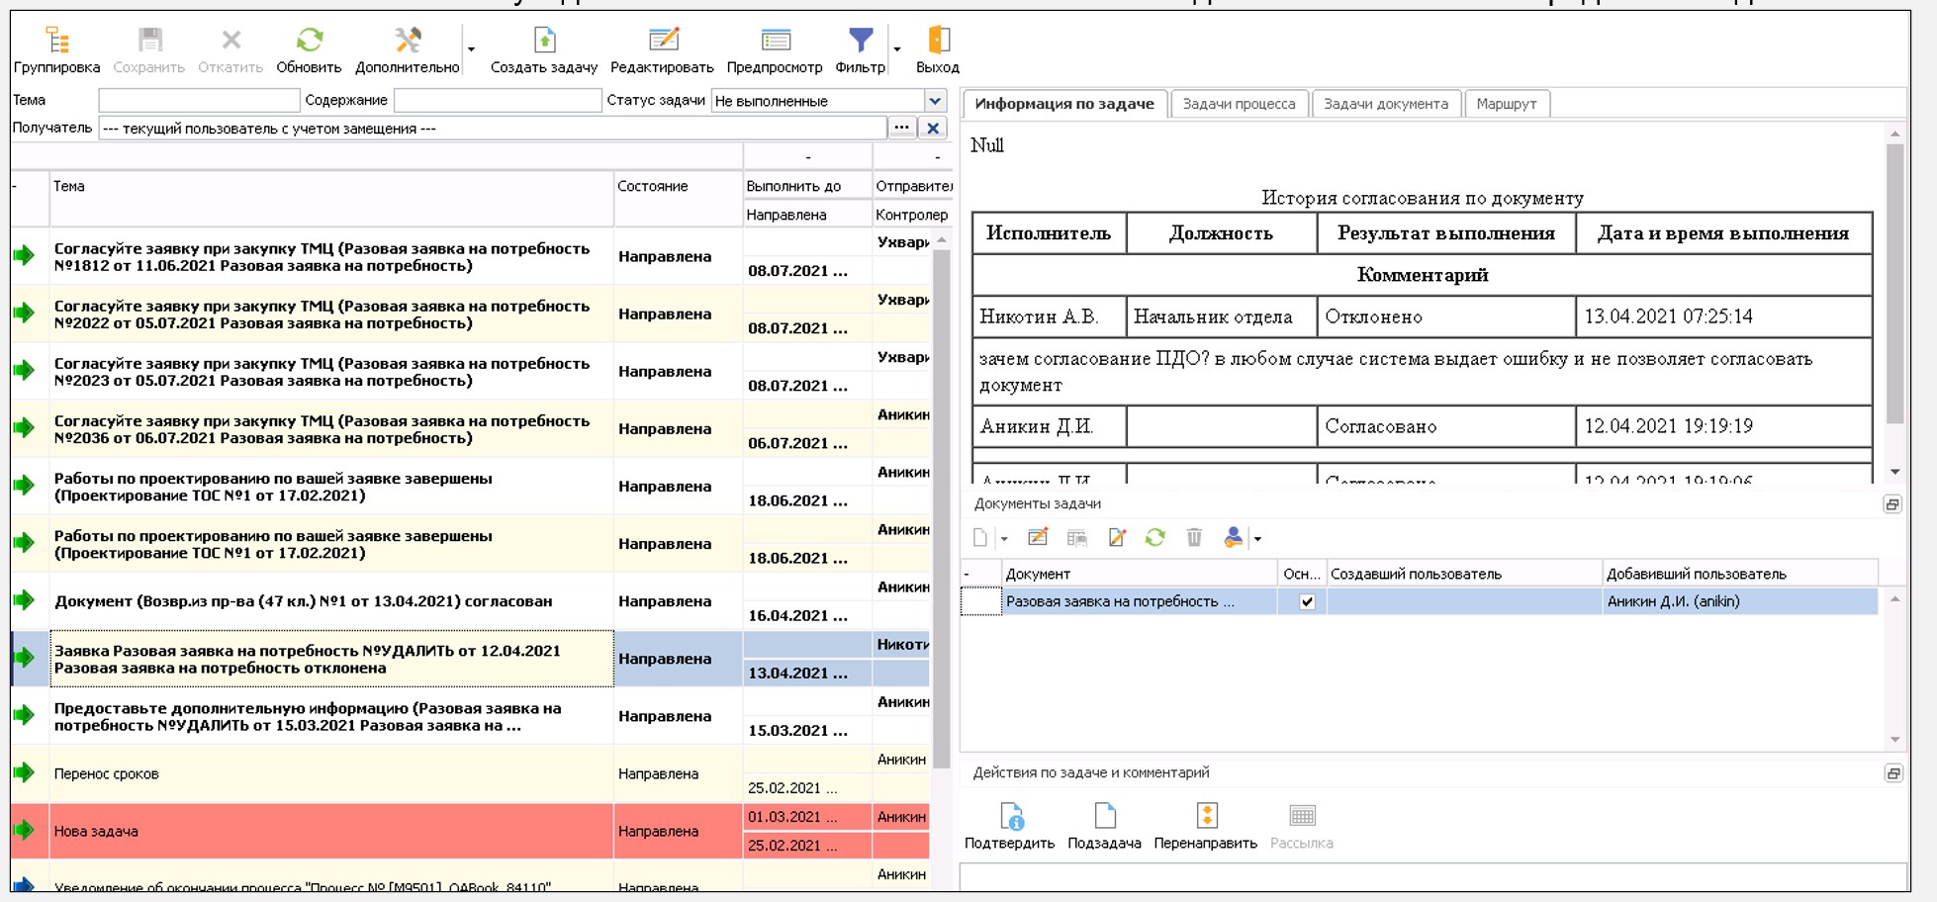Screen dimensions: 1937x902
Task: Toggle the Осн. checkbox for Разовая заявка document
Action: (1306, 601)
